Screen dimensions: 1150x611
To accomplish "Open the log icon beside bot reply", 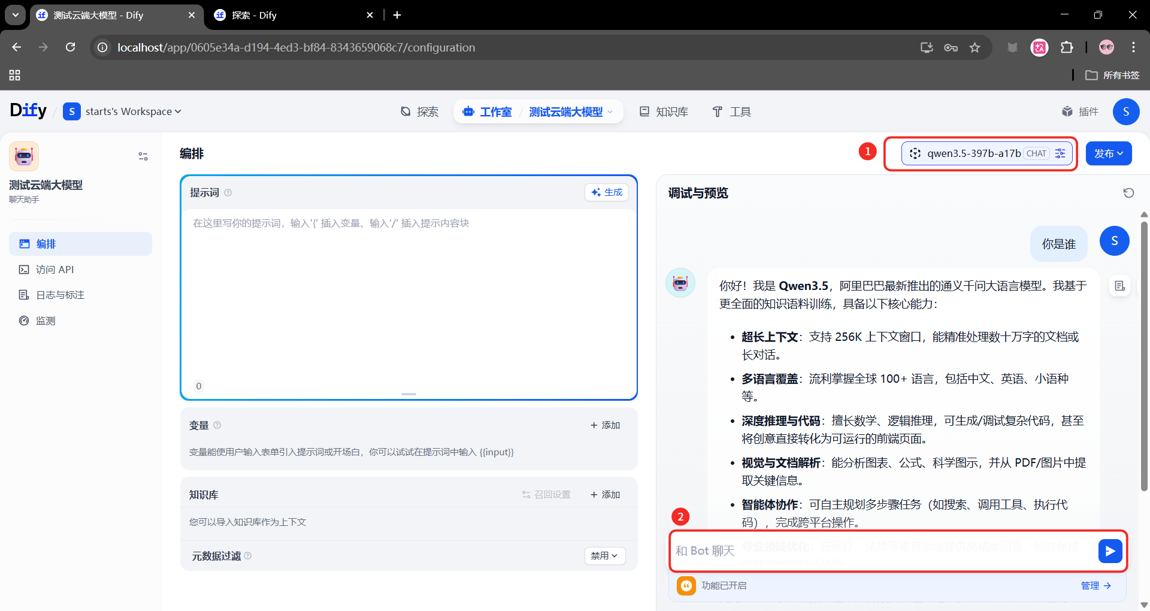I will tap(1119, 286).
